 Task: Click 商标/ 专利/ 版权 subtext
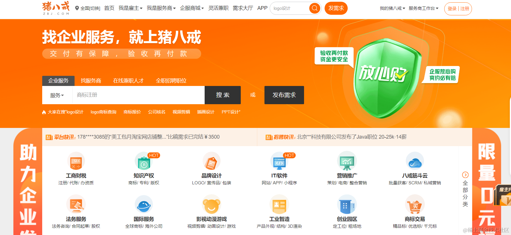point(144,183)
